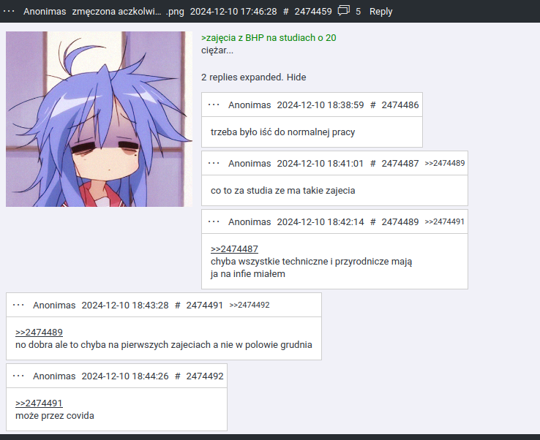Image resolution: width=540 pixels, height=440 pixels.
Task: Open the three-dot menu for post 2474491
Action: point(18,305)
